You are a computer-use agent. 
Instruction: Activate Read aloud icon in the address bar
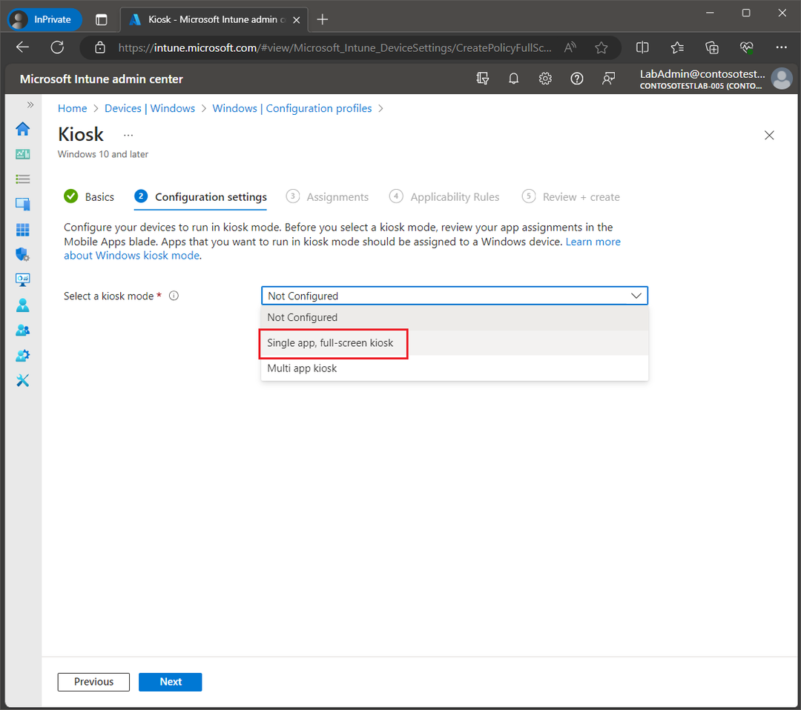tap(570, 47)
